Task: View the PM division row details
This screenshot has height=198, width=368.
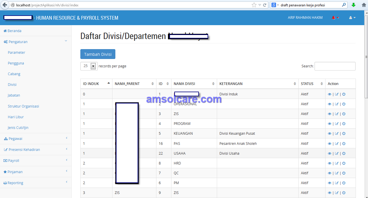Action: click(330, 183)
